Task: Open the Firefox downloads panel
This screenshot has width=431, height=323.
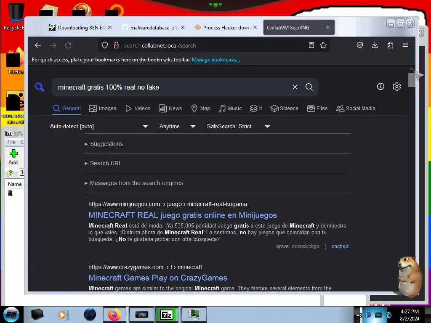Action: 375,45
